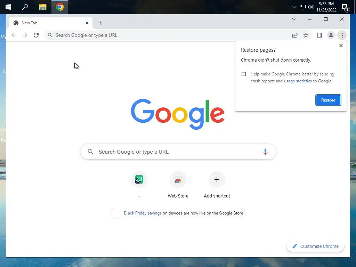Bookmark this tab with the star icon
The height and width of the screenshot is (267, 356).
pyautogui.click(x=306, y=35)
